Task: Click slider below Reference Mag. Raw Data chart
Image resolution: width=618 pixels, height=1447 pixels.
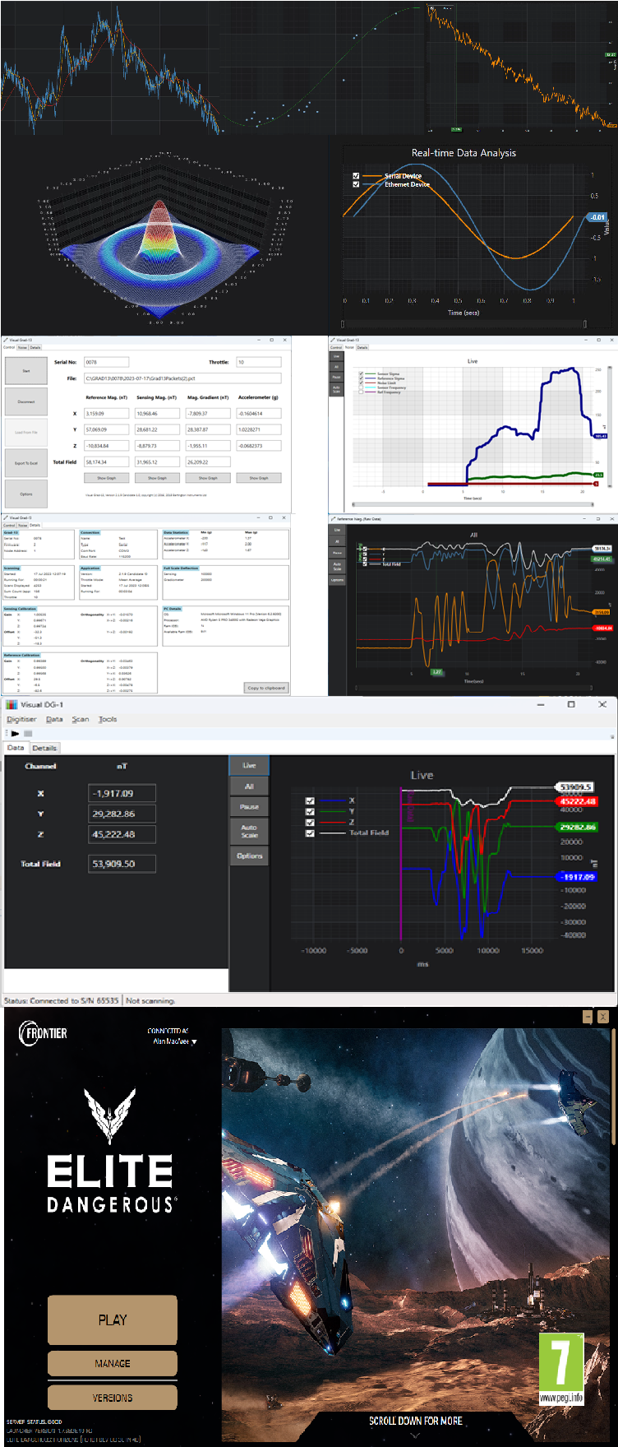Action: [473, 688]
